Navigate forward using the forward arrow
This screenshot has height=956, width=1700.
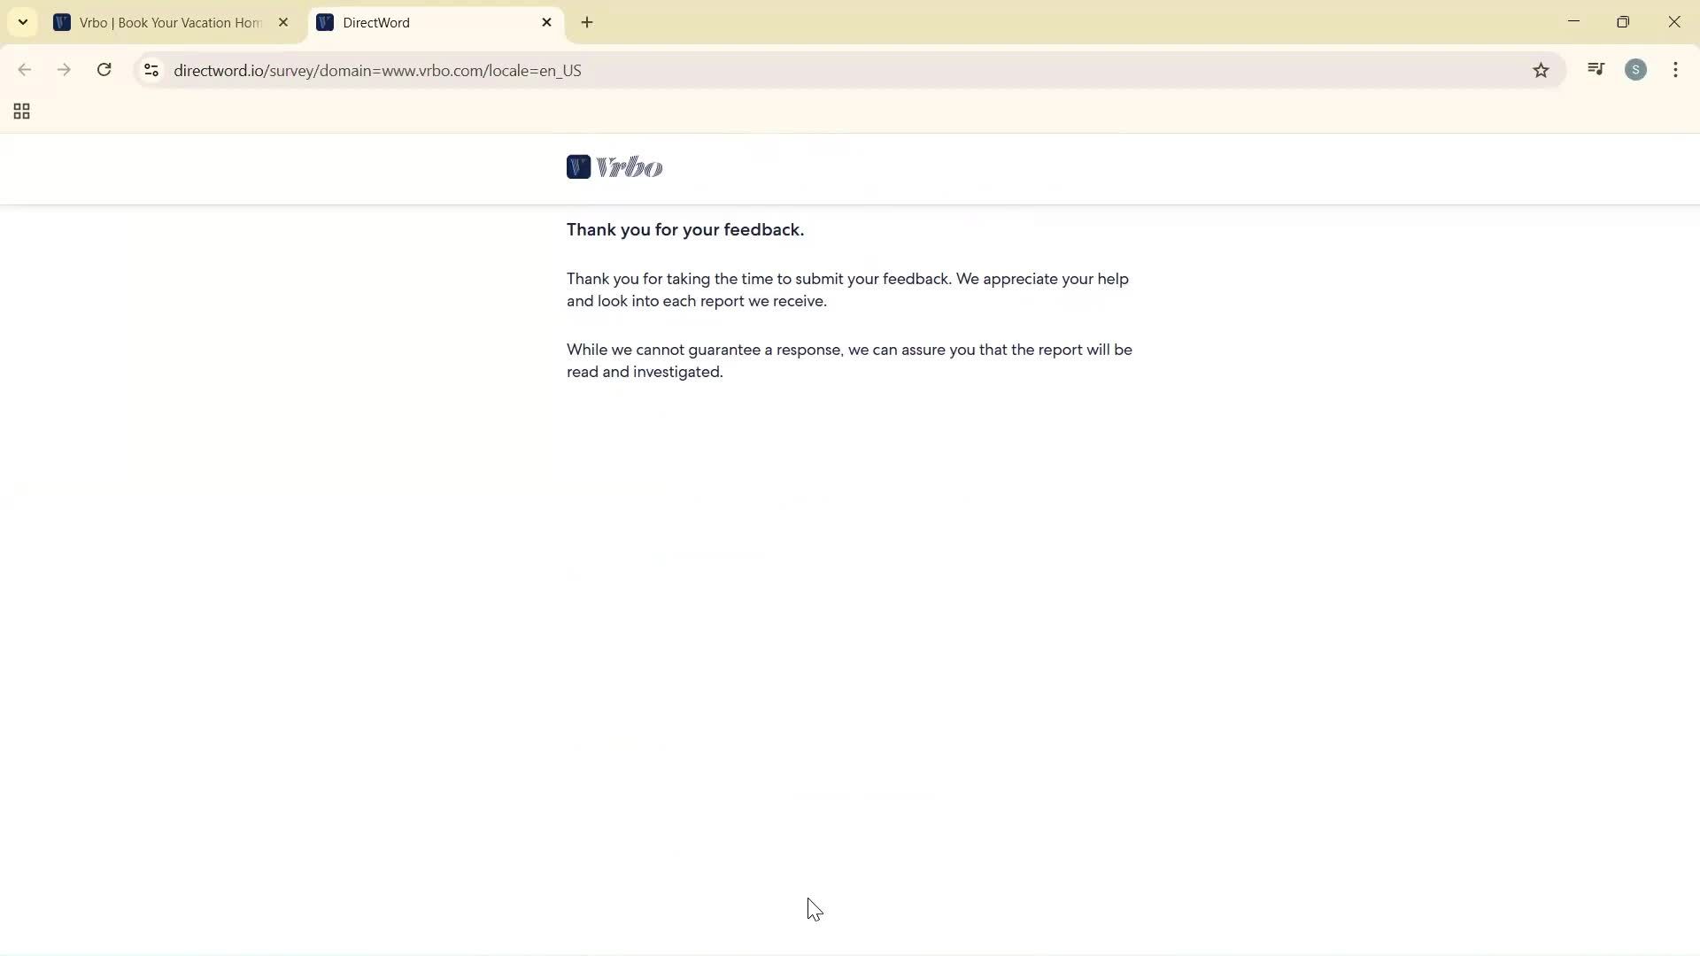click(64, 70)
